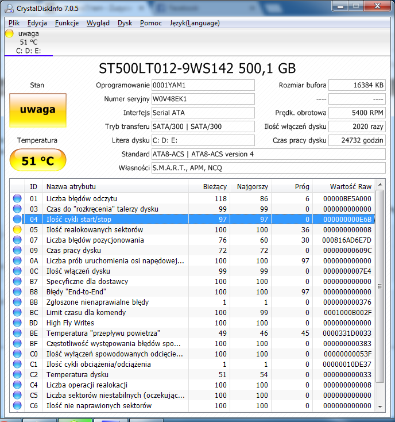Viewport: 395px width, 422px height.
Task: Click status icon for row BF Częstotliwość błędów
Action: tap(17, 343)
